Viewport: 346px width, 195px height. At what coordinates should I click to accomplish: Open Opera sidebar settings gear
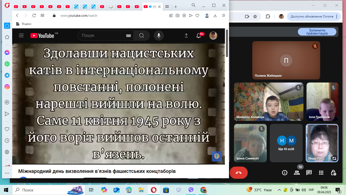(7, 152)
